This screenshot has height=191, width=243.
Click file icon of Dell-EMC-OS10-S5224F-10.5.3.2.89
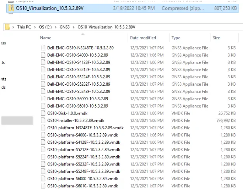pyautogui.click(x=43, y=77)
